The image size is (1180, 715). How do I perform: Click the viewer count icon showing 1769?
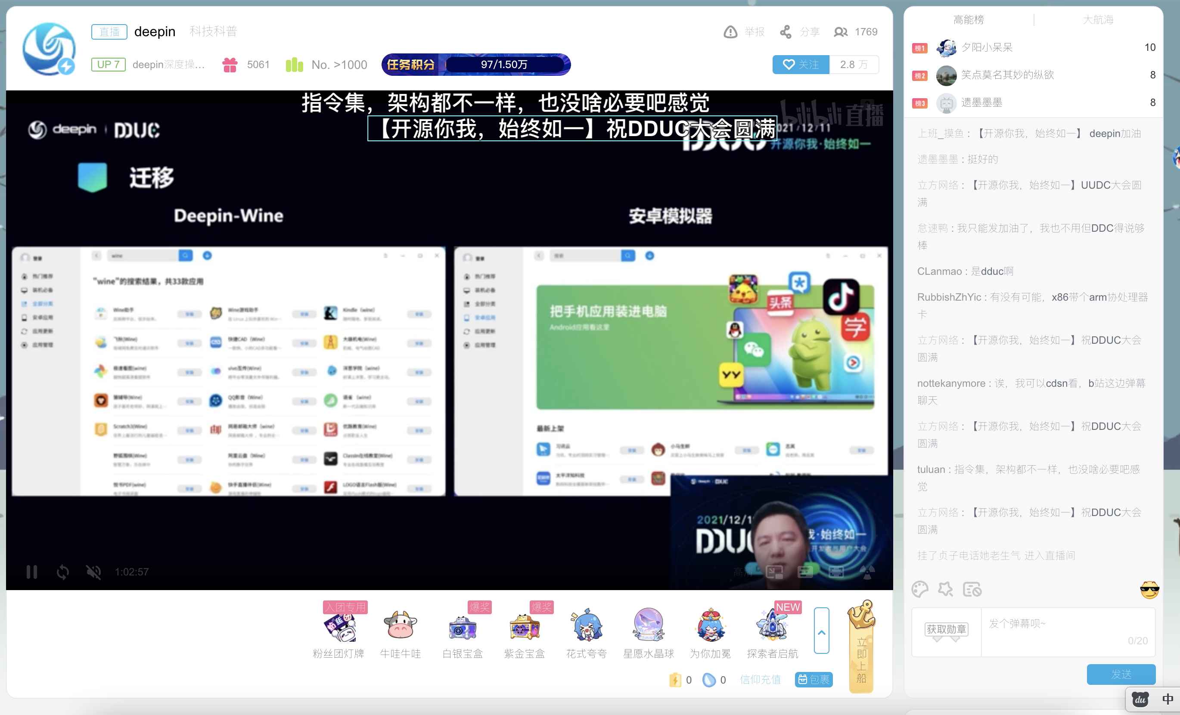[841, 32]
